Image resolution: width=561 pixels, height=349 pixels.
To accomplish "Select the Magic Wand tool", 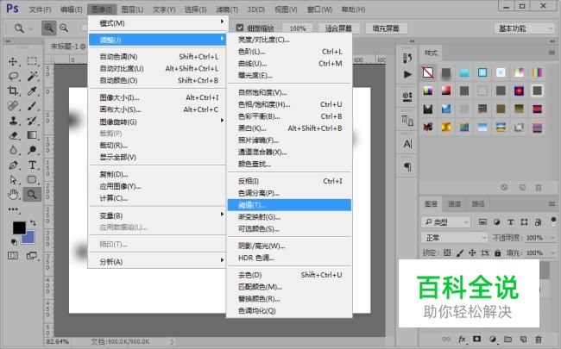I will [32, 76].
